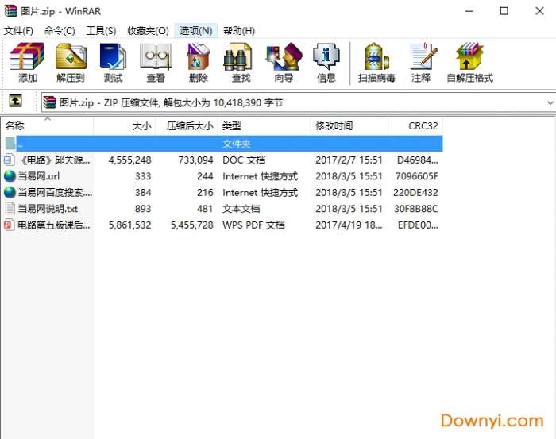
Task: Click the type cell 文本文档
Action: [x=241, y=209]
